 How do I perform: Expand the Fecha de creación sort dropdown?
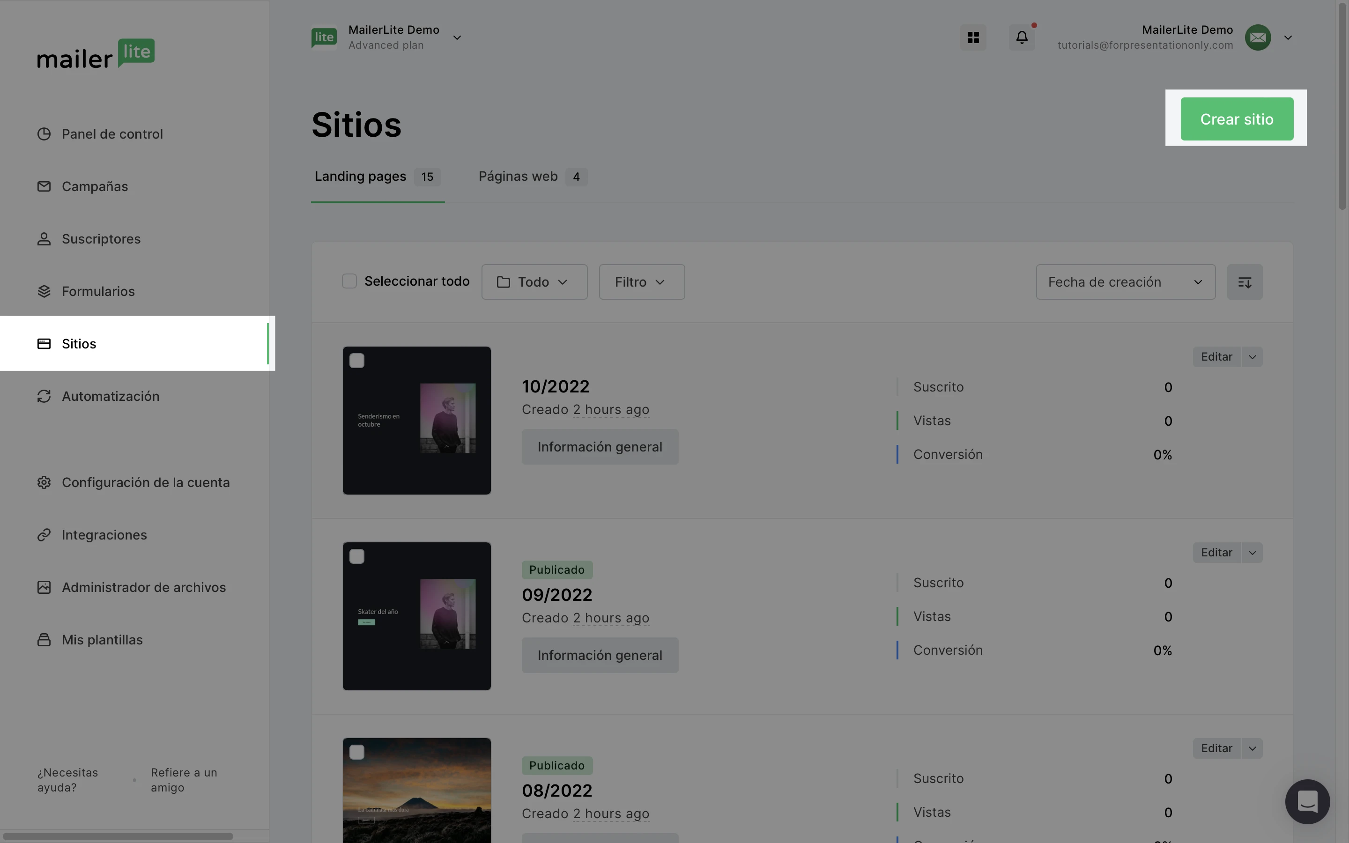pos(1125,282)
